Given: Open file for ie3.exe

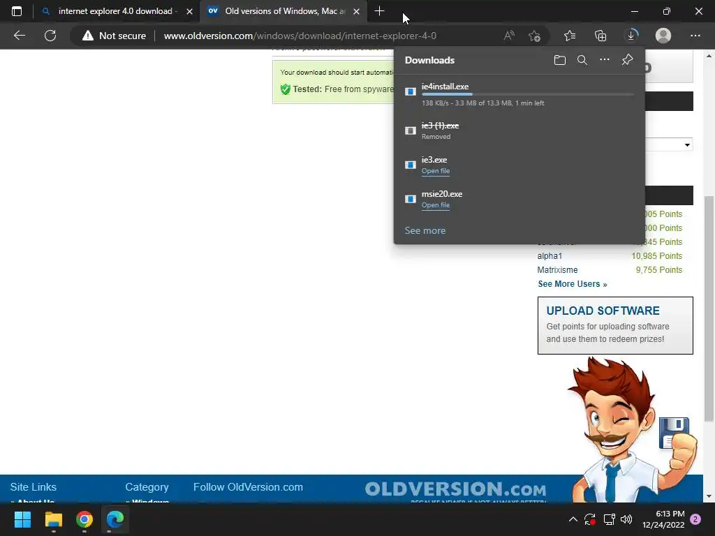Looking at the screenshot, I should (436, 171).
